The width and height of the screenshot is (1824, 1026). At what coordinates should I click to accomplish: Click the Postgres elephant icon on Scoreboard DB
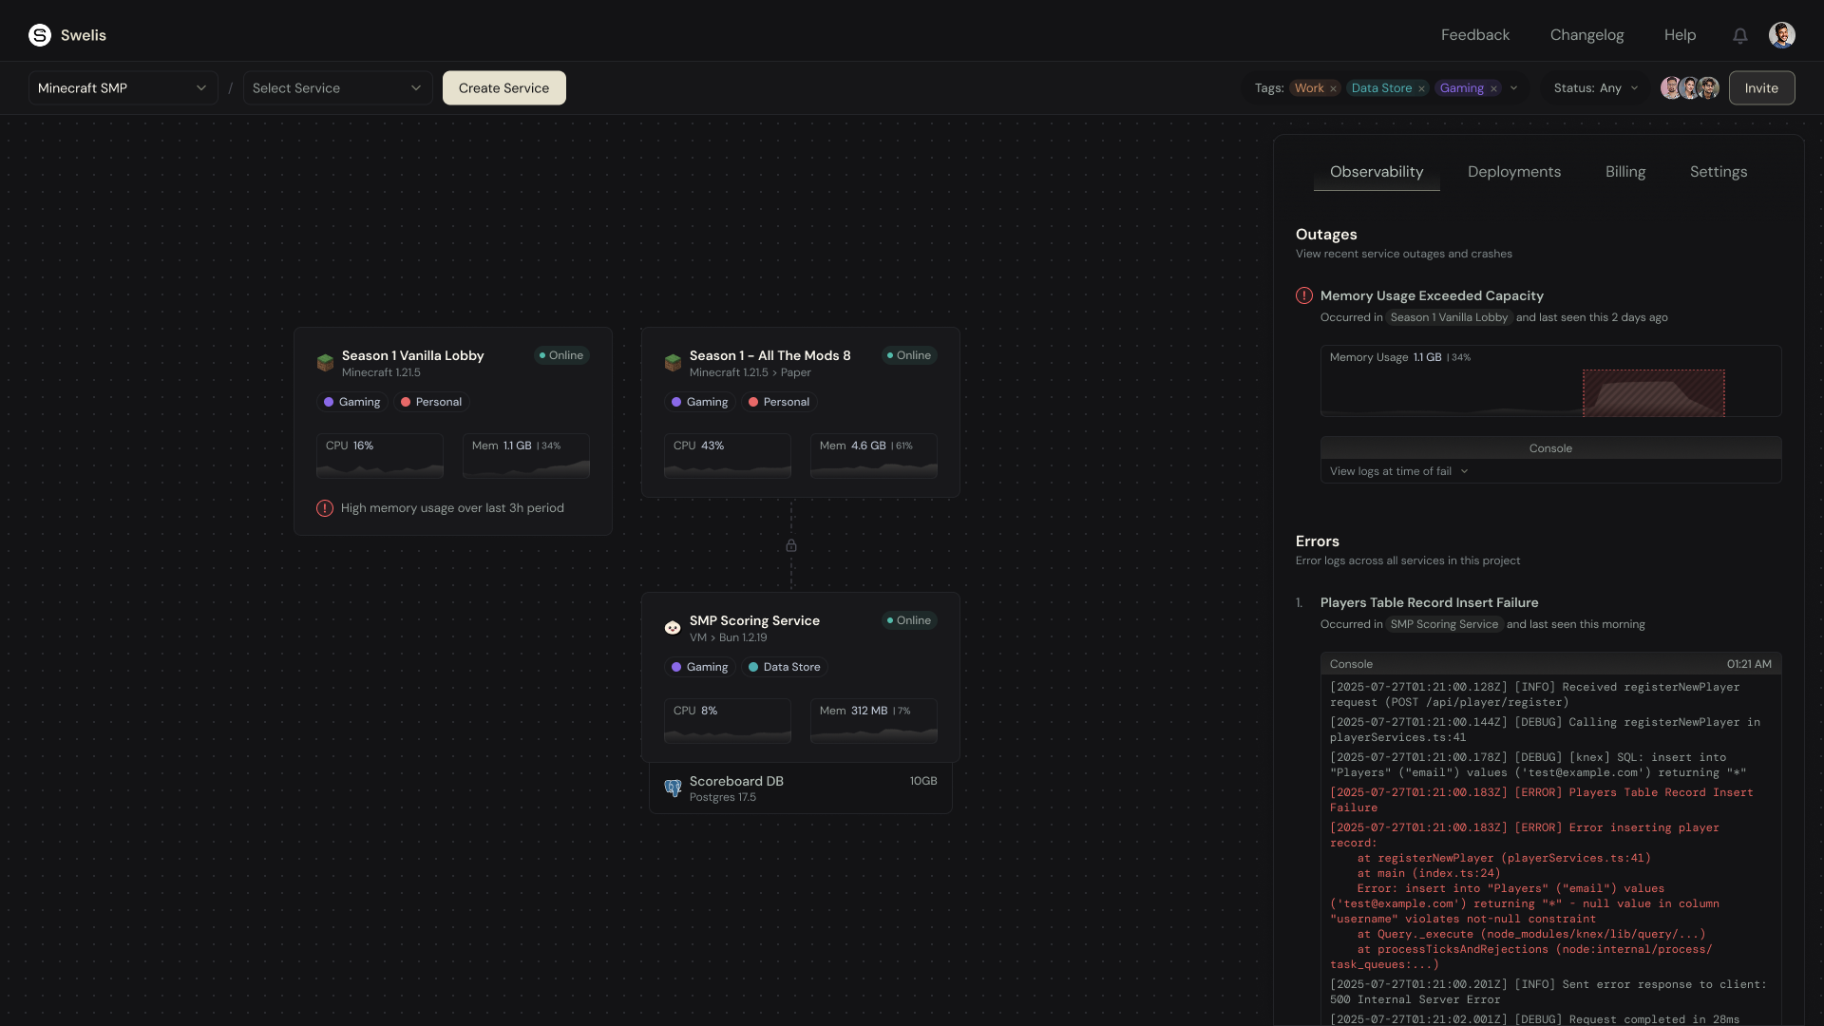(673, 788)
